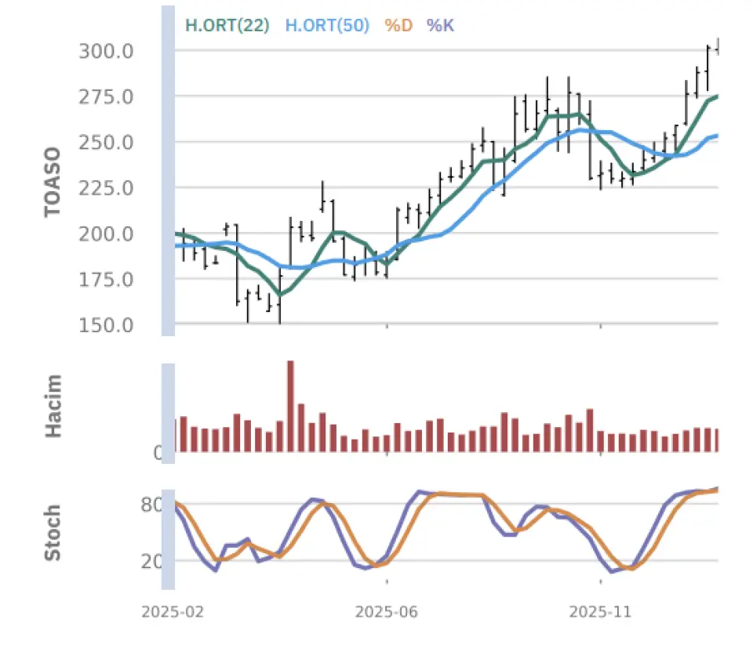
Task: Click the 300.0 price axis label
Action: coord(106,52)
